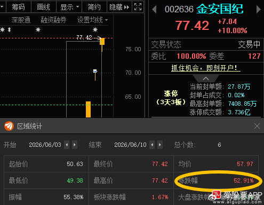
Task: Step start date backward
Action: tap(67, 145)
